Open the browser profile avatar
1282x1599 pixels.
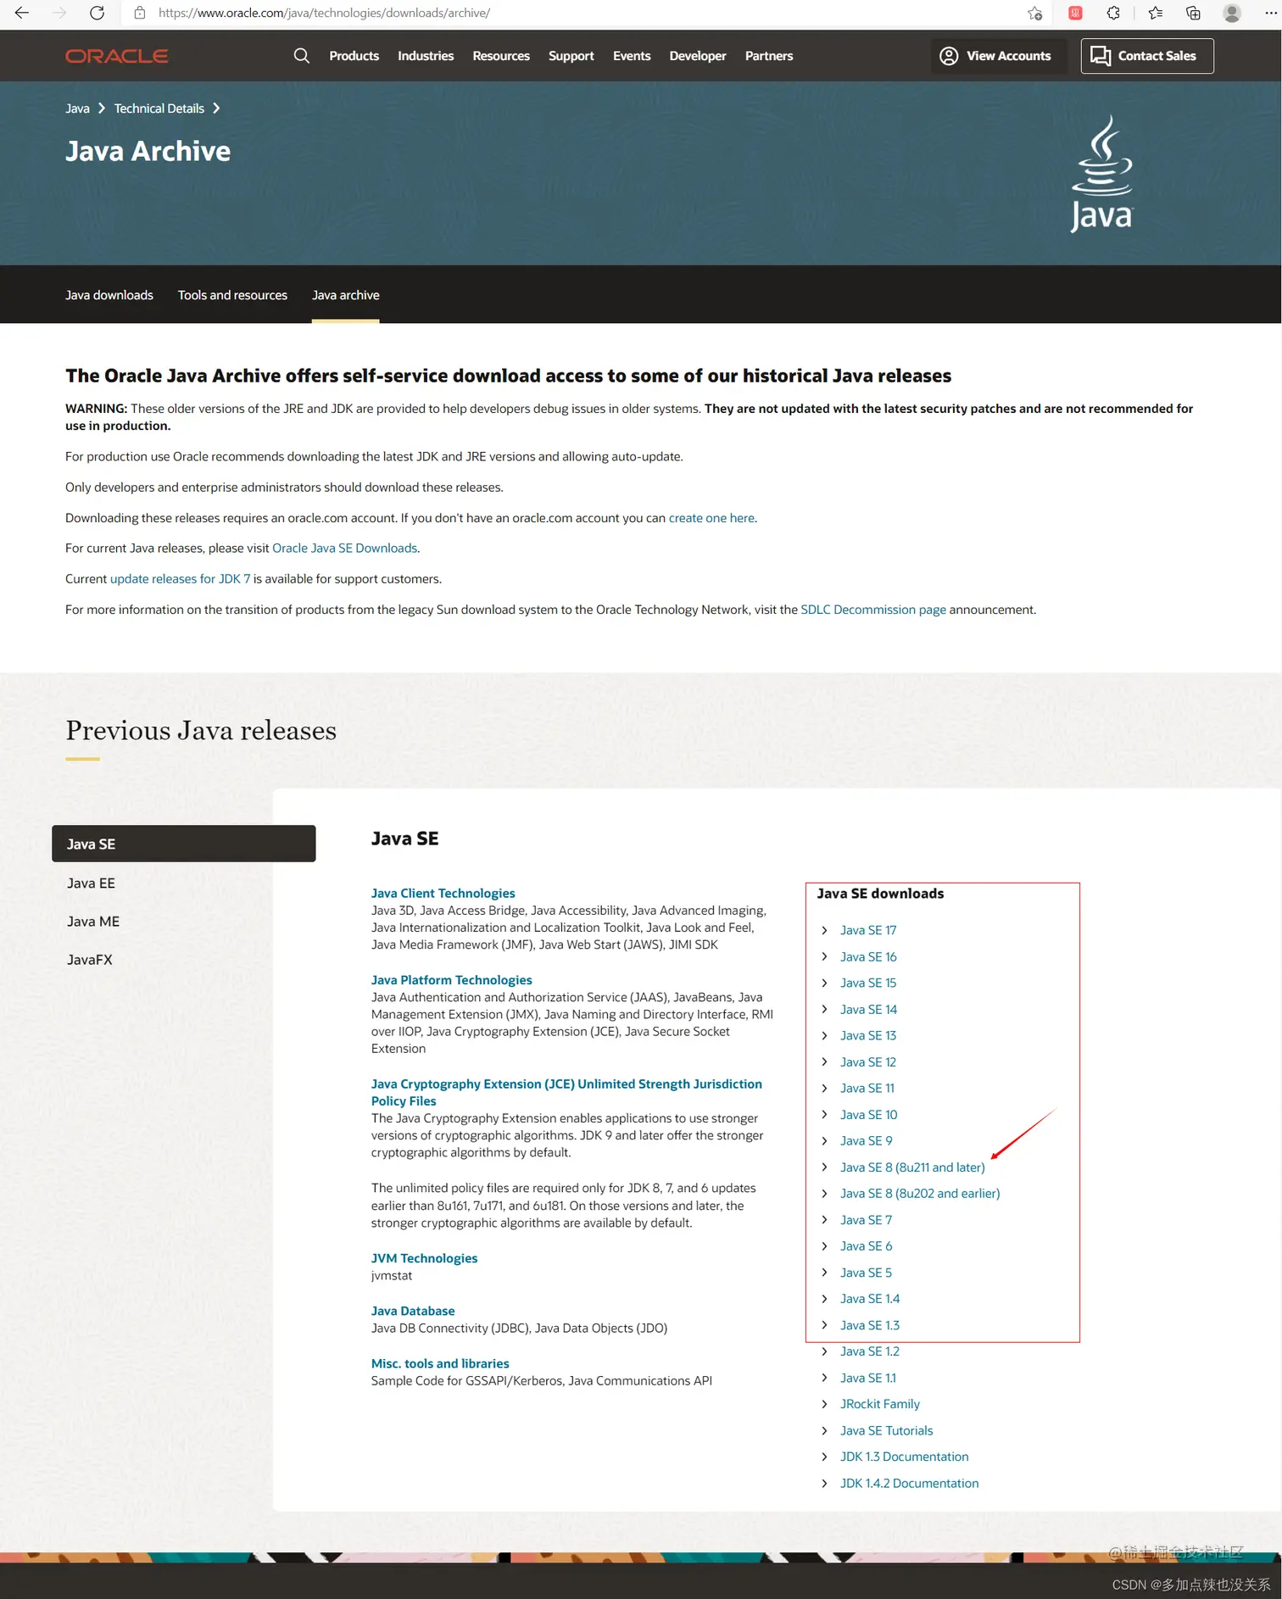[x=1232, y=13]
